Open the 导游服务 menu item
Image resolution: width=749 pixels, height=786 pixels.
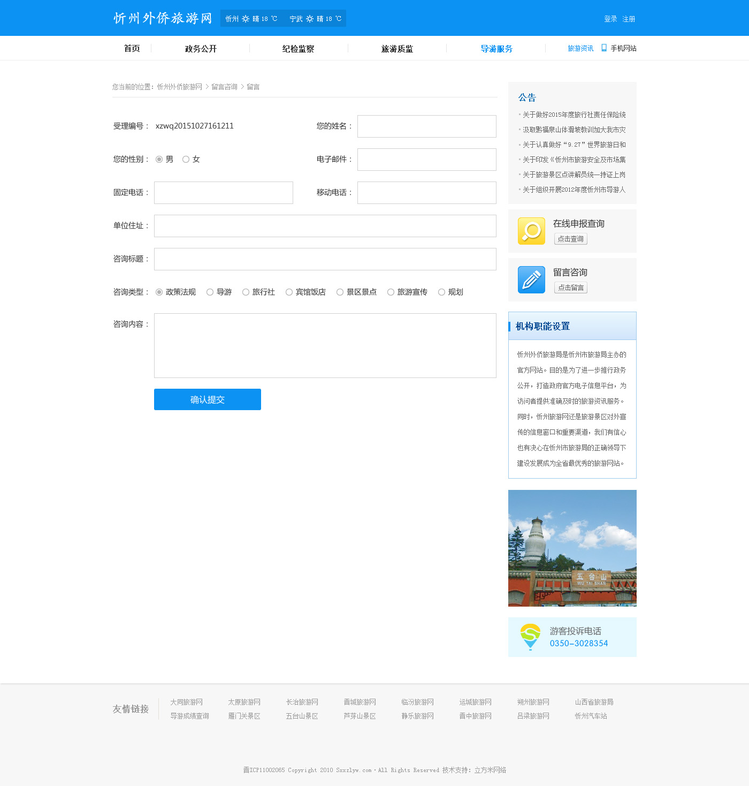(x=496, y=49)
